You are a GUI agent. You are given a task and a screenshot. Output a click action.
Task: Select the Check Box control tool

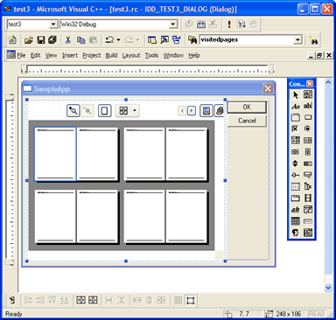(295, 129)
